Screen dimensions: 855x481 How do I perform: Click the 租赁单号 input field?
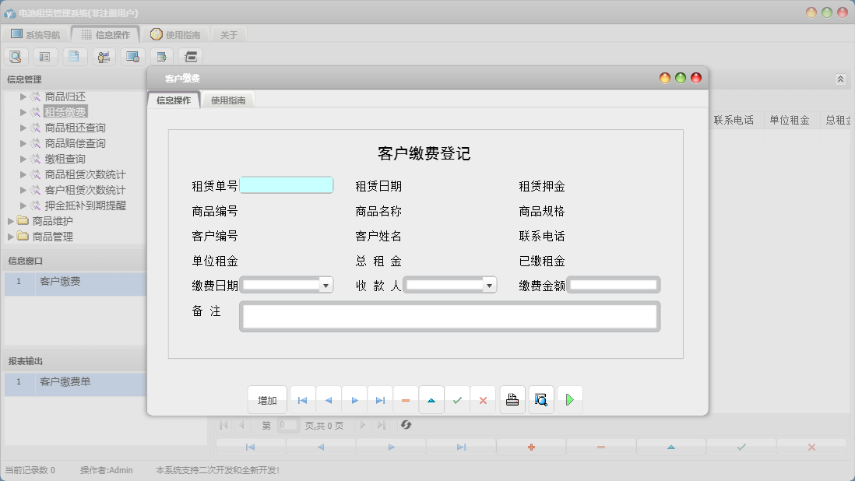tap(286, 185)
